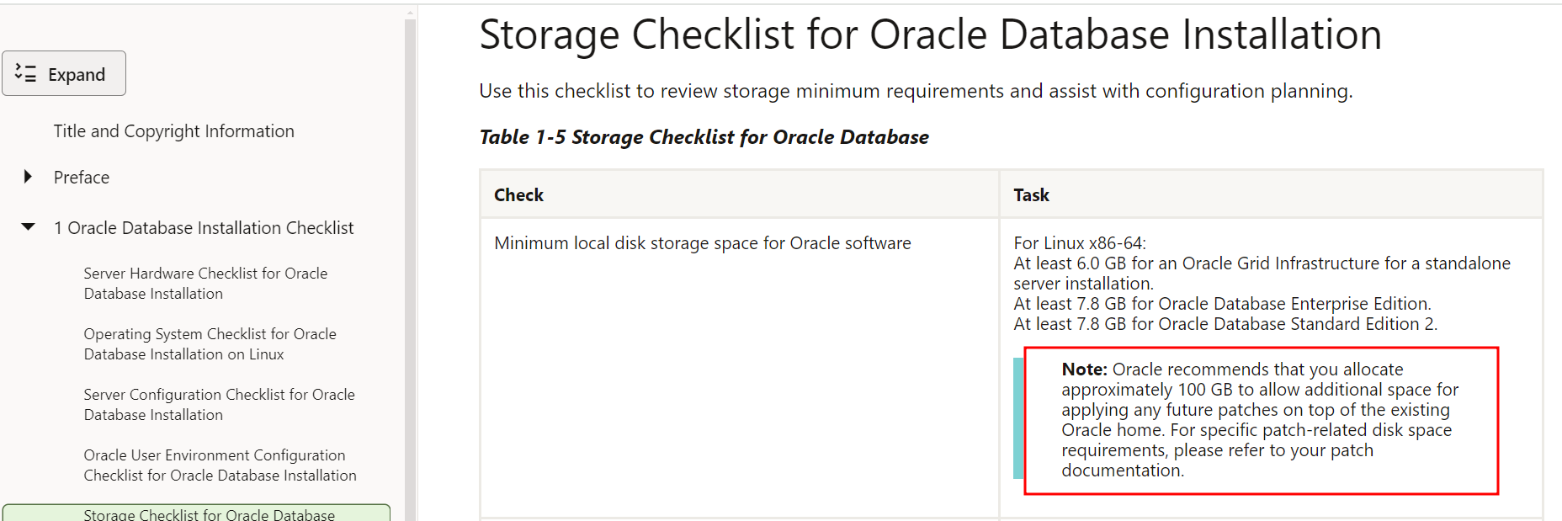Open Oracle User Environment Configuration Checklist

pyautogui.click(x=220, y=465)
